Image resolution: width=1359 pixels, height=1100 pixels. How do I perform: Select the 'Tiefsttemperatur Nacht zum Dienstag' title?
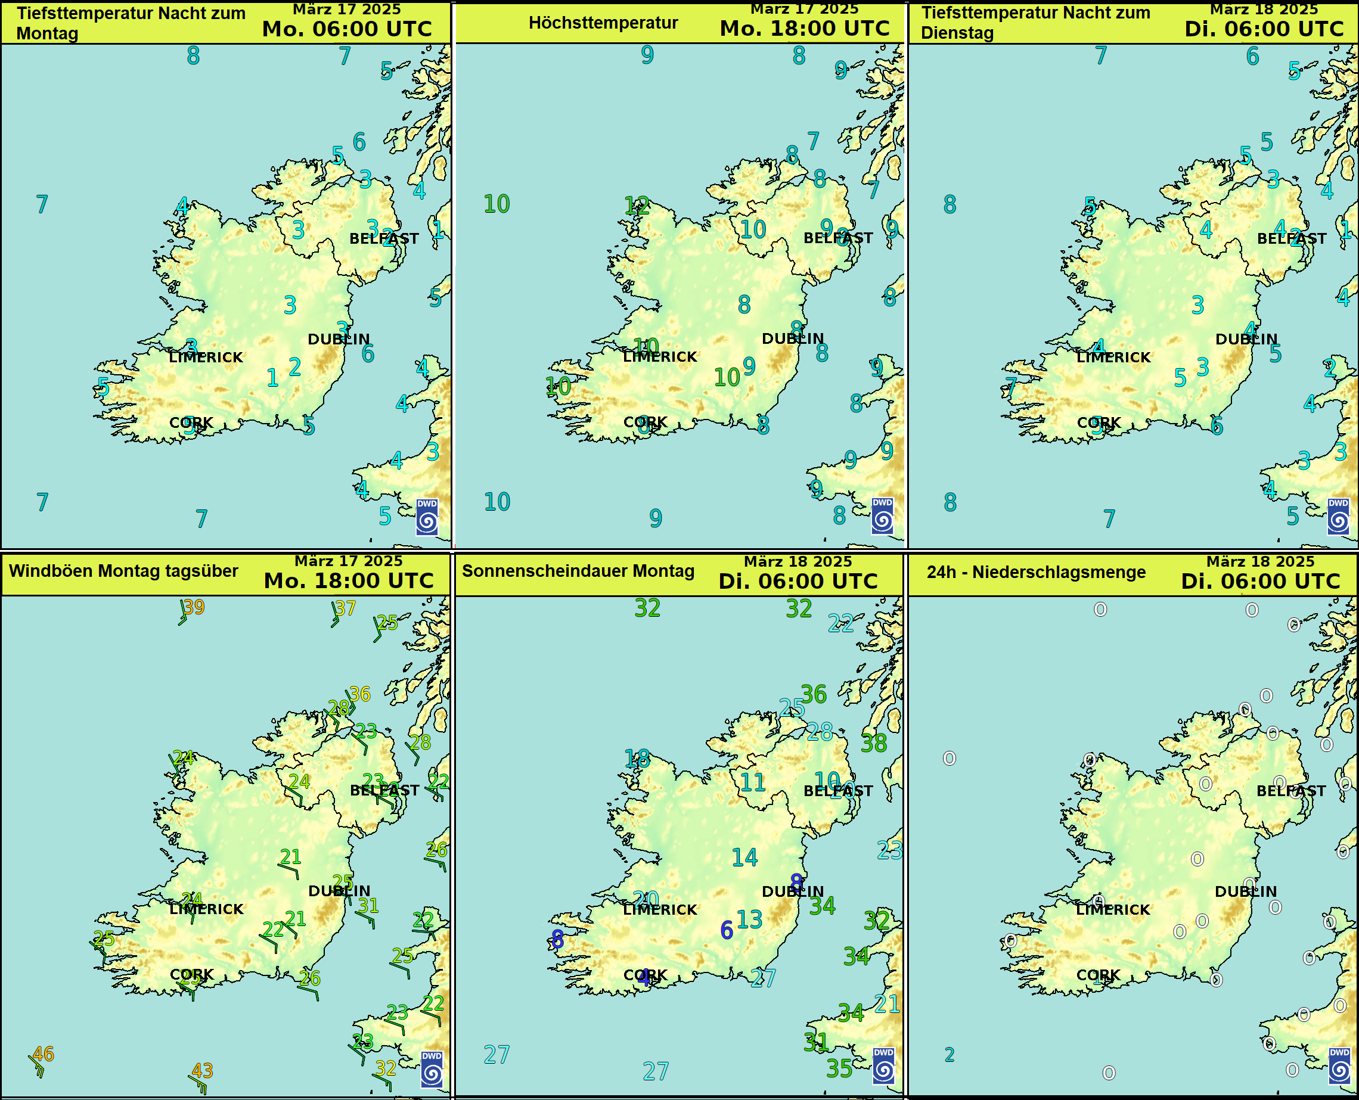click(x=1035, y=22)
